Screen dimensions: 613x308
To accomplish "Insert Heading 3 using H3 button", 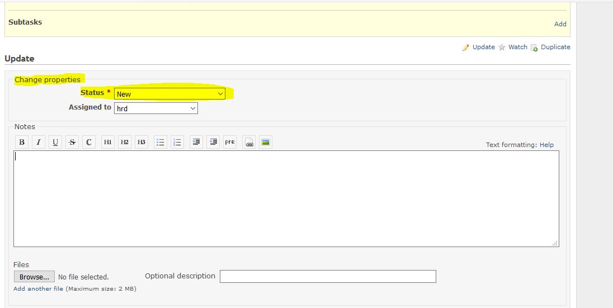I will (x=142, y=143).
